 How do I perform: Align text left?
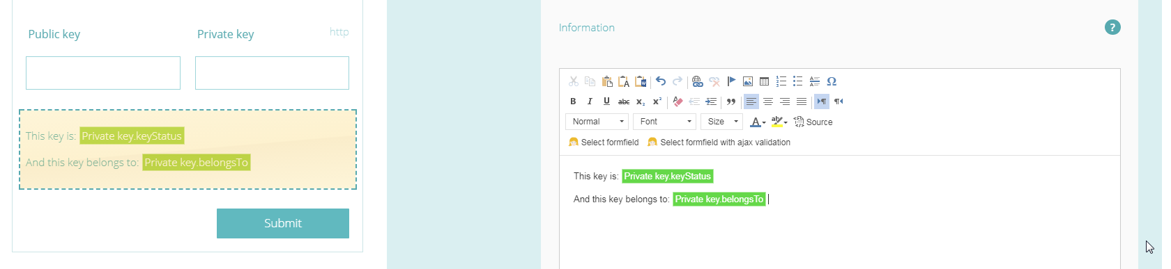coord(751,101)
